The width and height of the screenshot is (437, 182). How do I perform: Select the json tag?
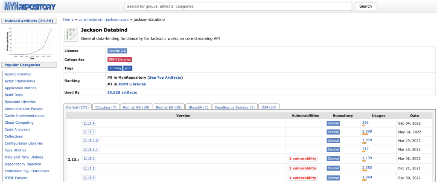point(128,68)
